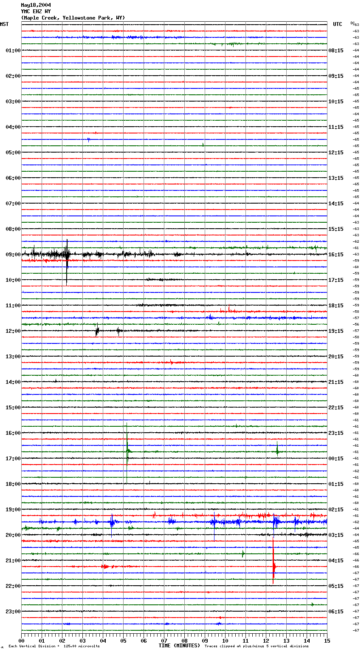Select the 09:00 MST row label
This screenshot has height=652, width=361.
click(13, 255)
